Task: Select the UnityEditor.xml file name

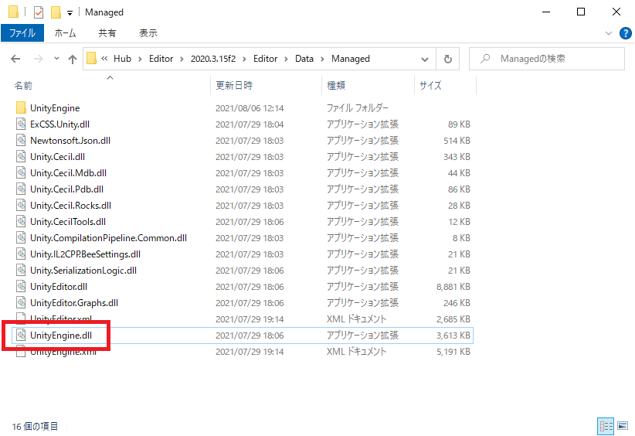Action: click(x=61, y=319)
